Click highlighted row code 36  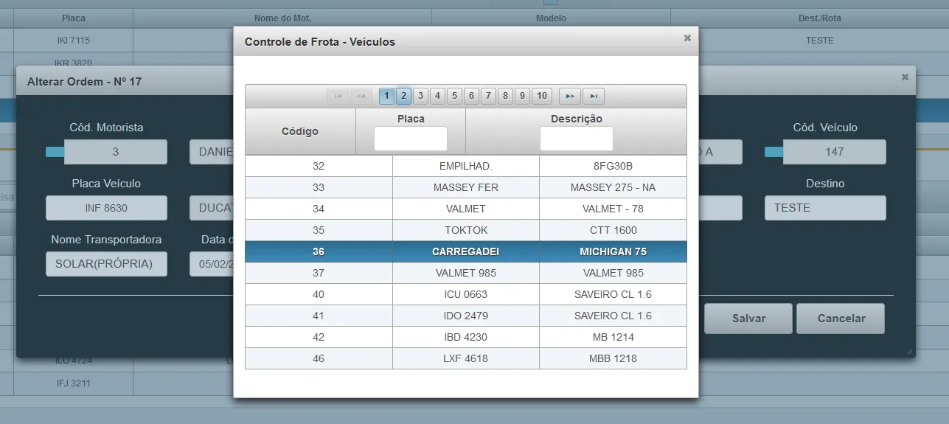coord(466,251)
